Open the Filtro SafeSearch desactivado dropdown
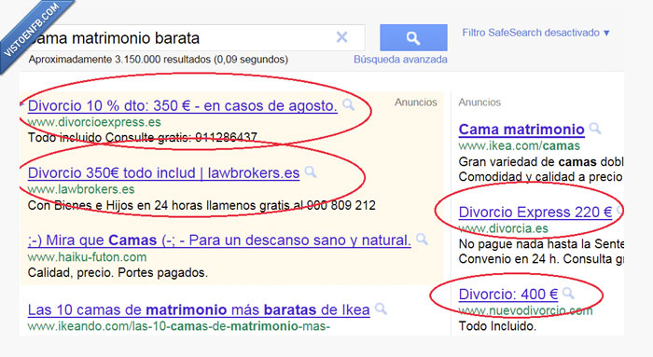Viewport: 653px width, 357px height. pyautogui.click(x=536, y=33)
